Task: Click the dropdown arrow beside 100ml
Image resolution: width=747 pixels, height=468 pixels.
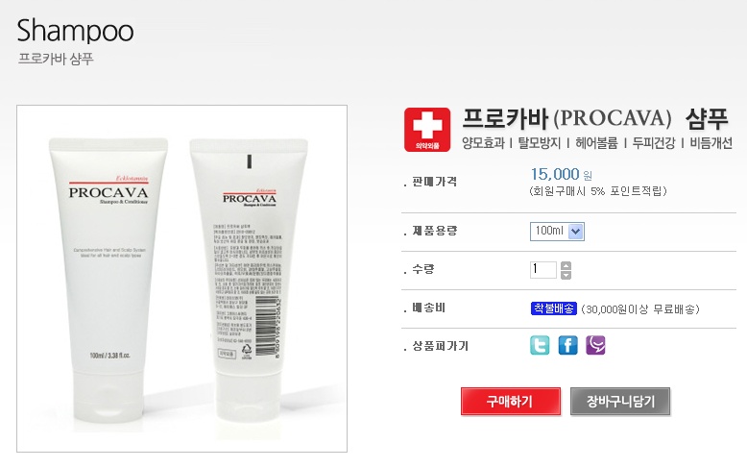Action: click(x=576, y=232)
